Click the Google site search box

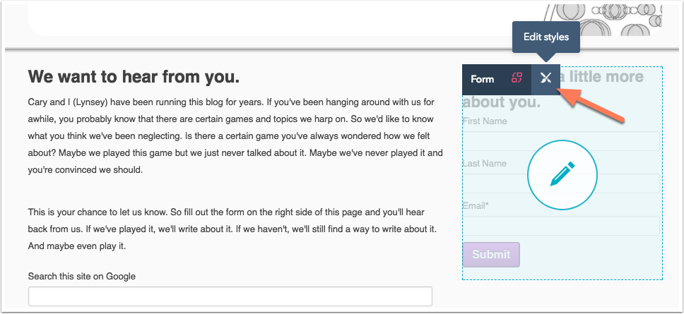[230, 296]
